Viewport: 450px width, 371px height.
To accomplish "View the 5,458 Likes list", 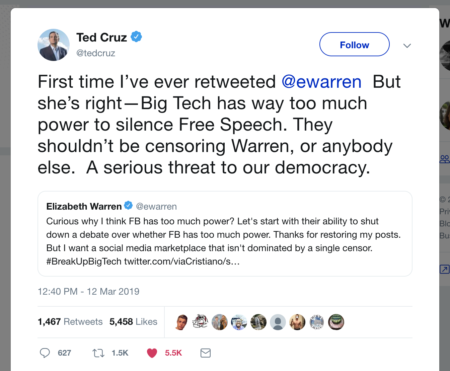I will pos(134,322).
